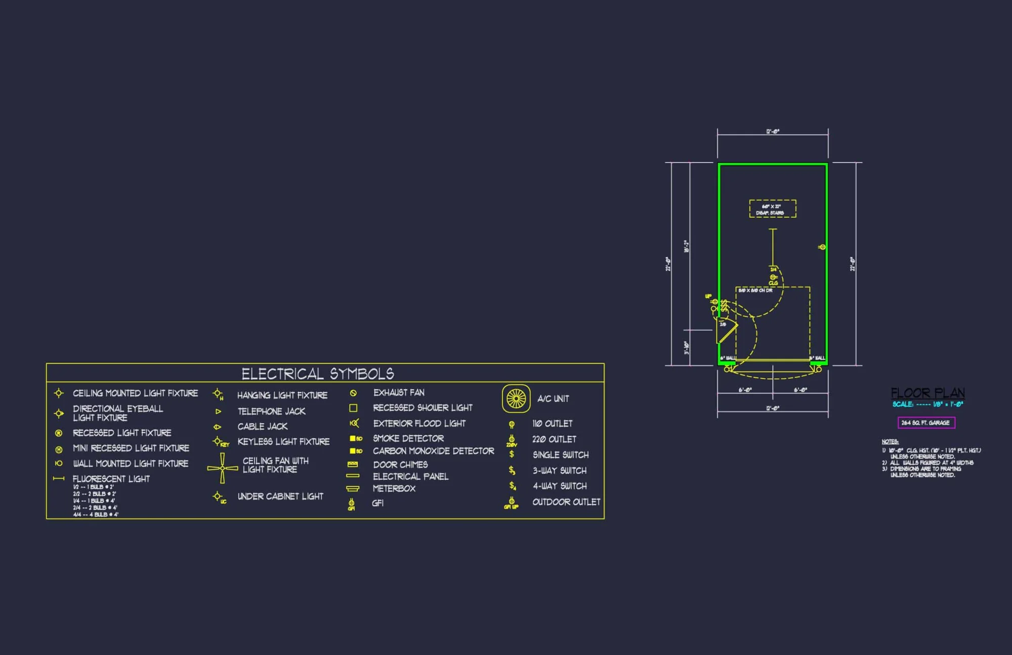
Task: Click the directional eyeball light fixture symbol
Action: tap(58, 413)
